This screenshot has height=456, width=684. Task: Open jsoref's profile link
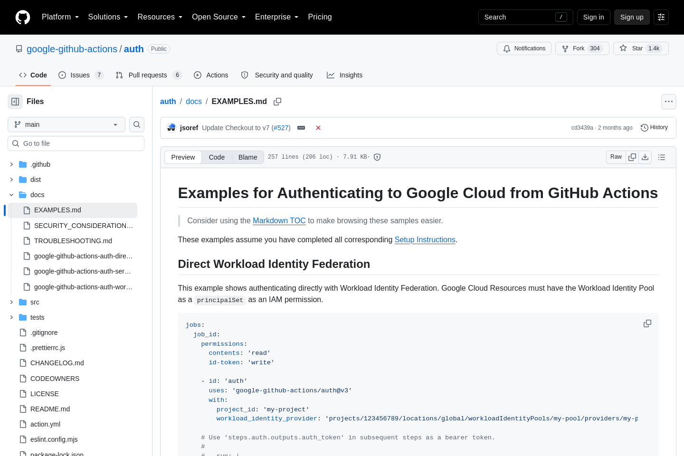tap(189, 128)
